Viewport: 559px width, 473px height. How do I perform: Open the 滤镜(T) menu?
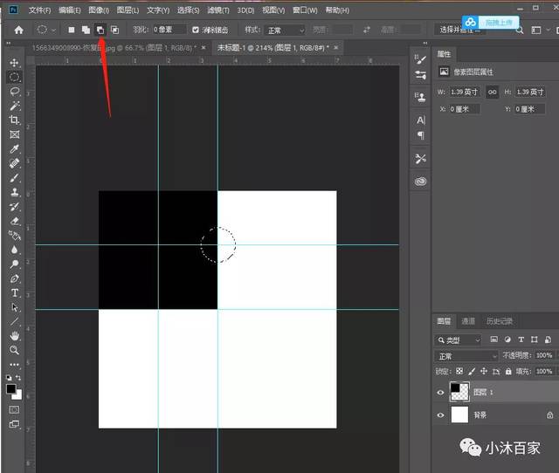click(x=218, y=10)
